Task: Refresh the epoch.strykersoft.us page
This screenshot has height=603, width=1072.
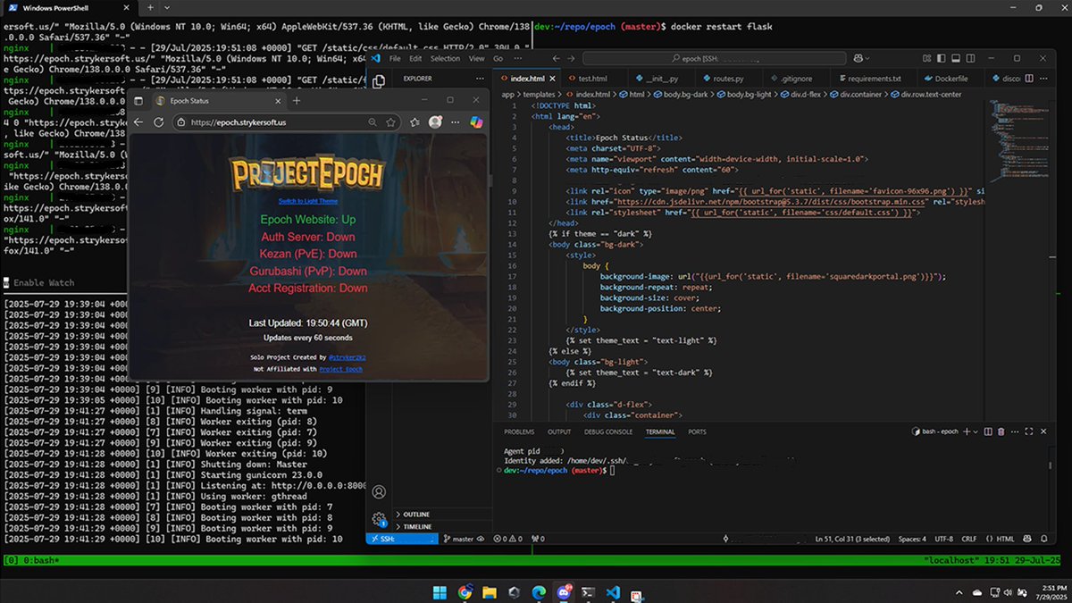Action: coord(159,122)
